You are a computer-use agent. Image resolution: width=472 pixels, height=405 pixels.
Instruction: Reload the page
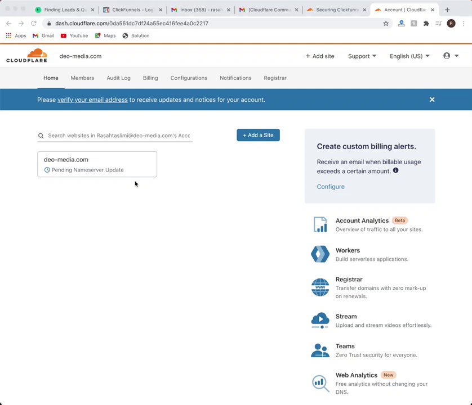34,24
